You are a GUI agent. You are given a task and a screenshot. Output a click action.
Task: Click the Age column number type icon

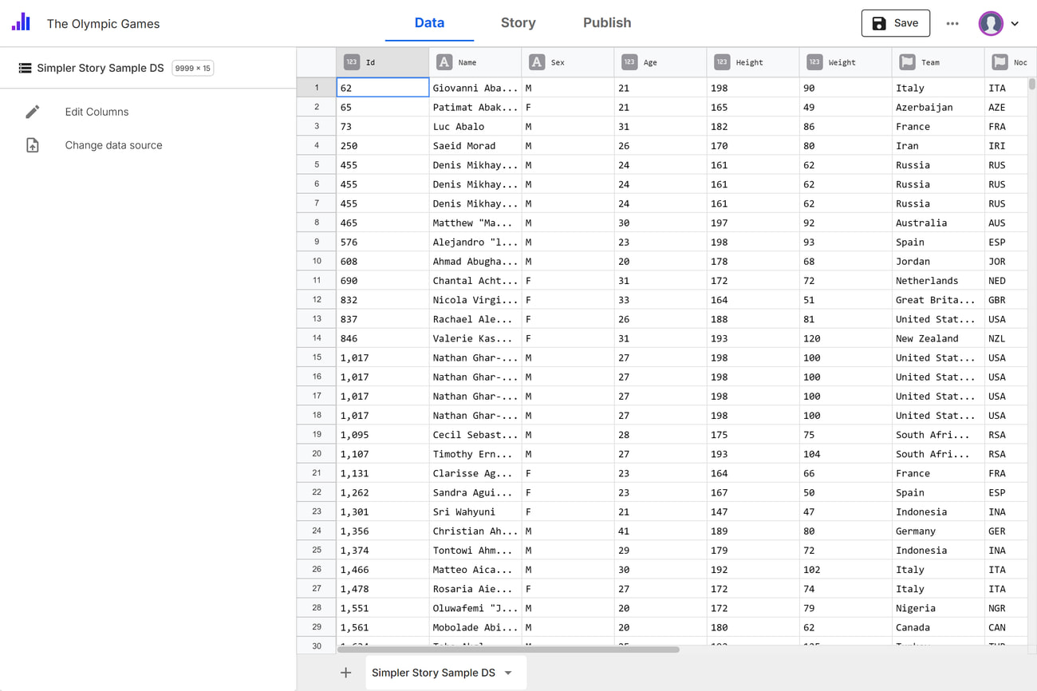pos(629,61)
